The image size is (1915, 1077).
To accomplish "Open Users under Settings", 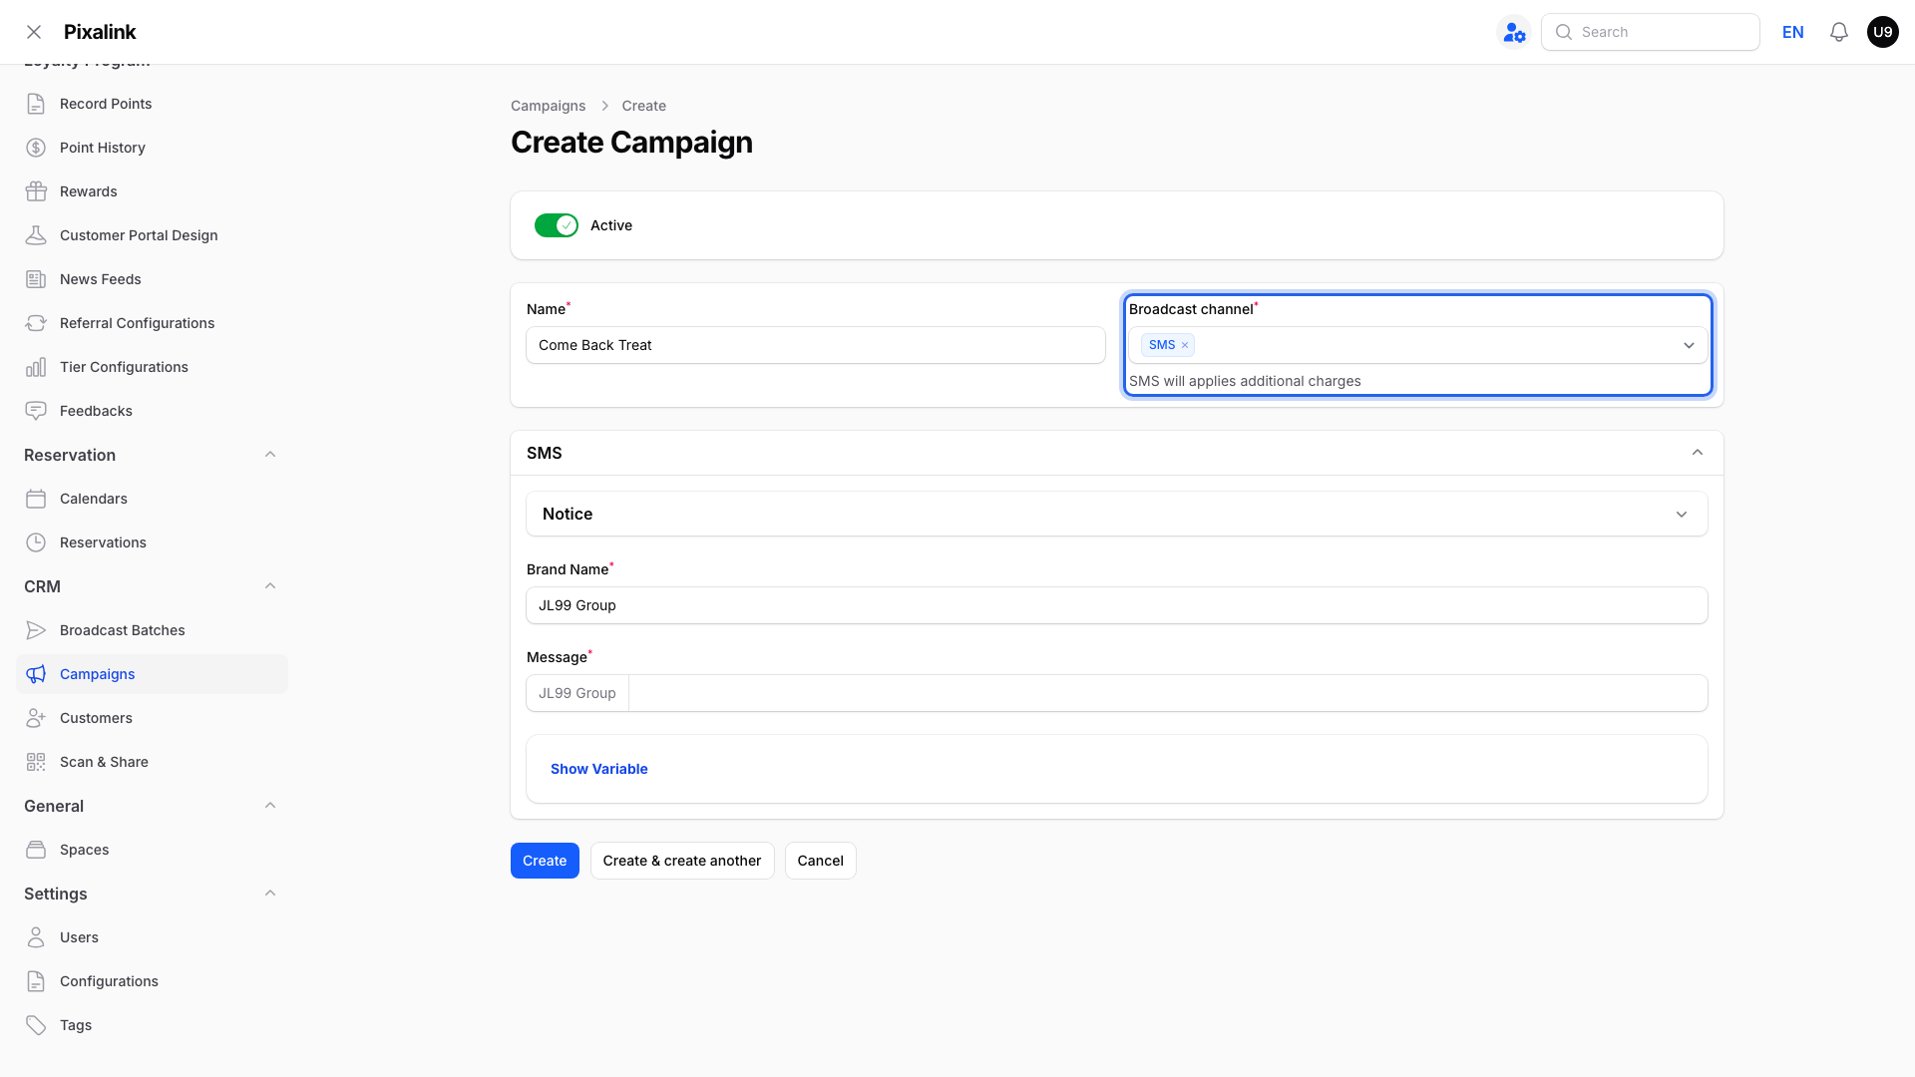I will [152, 937].
